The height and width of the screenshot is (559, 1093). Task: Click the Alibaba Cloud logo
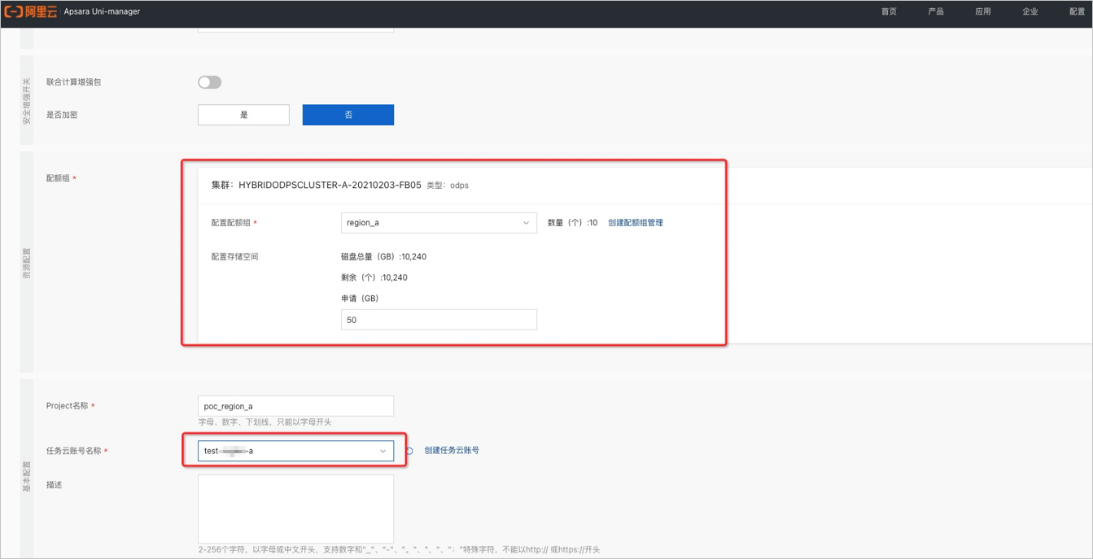[31, 11]
